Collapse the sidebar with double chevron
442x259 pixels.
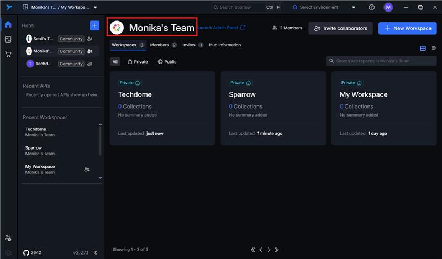[x=96, y=252]
